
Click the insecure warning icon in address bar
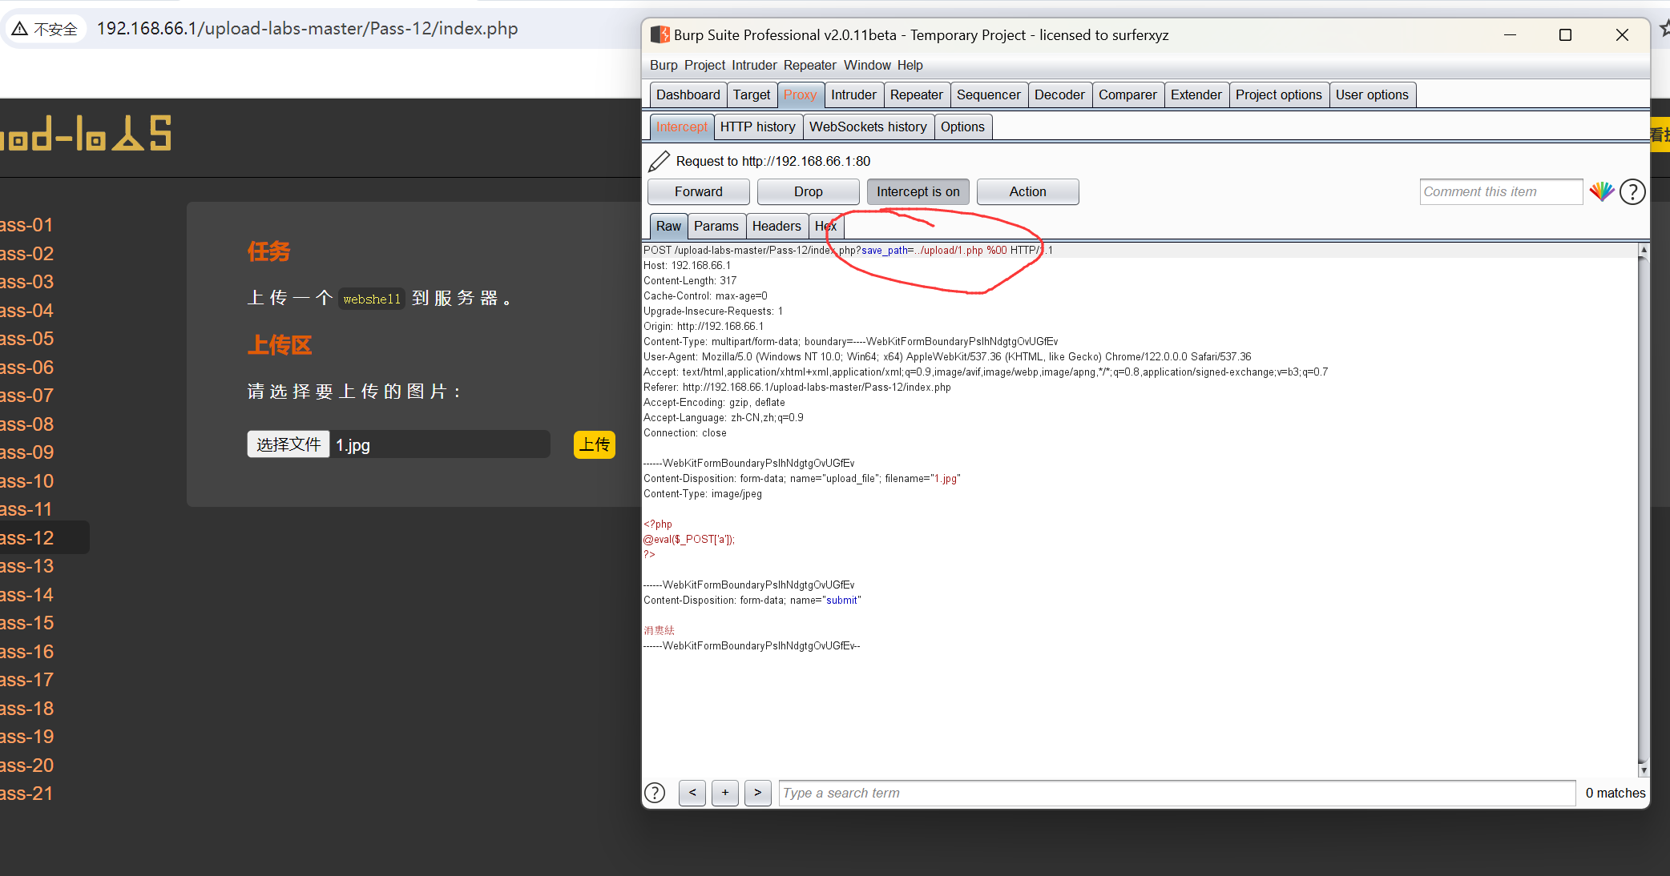click(20, 29)
